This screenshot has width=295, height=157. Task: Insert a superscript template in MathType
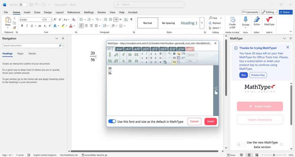pyautogui.click(x=124, y=55)
